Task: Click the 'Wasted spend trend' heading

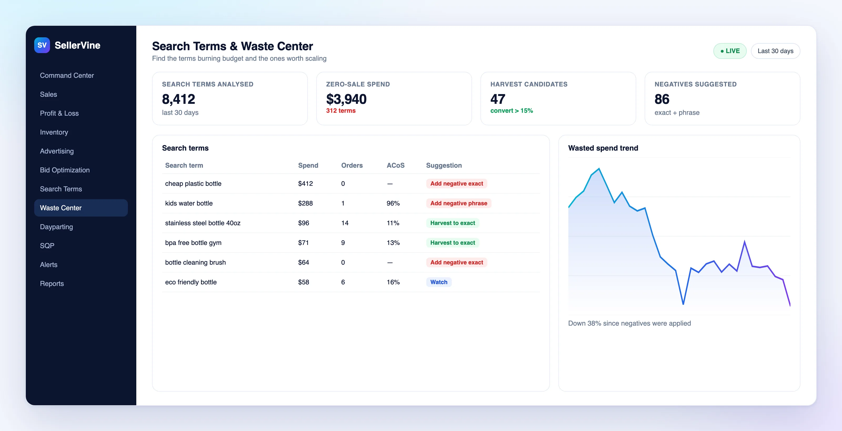Action: [603, 148]
